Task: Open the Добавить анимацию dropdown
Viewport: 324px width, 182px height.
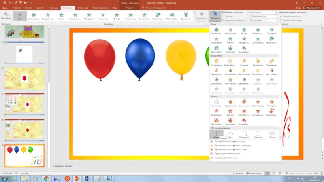Action: [215, 17]
